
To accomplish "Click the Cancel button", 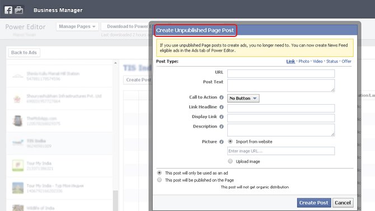I will [343, 203].
